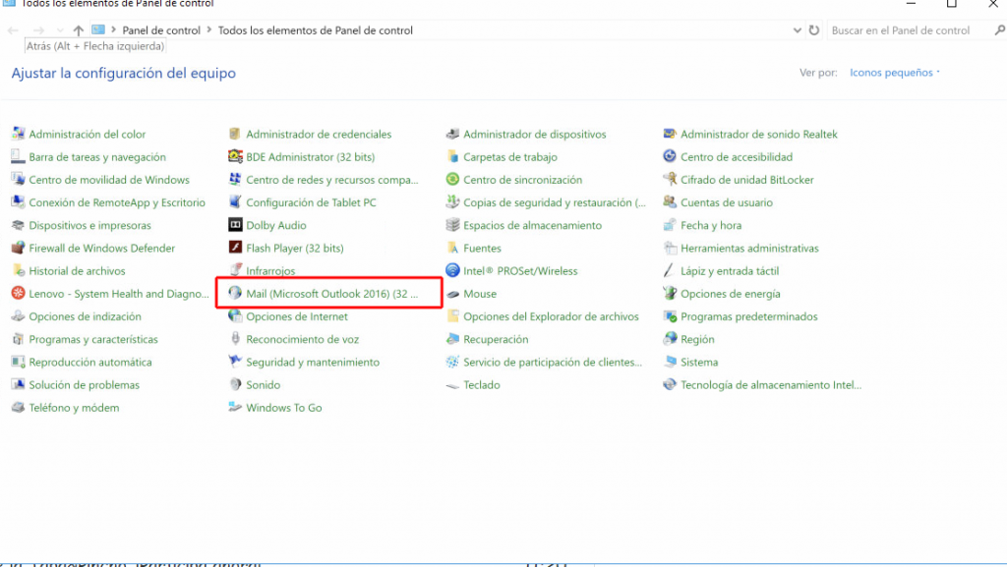Open Herramientas administrativas link

pyautogui.click(x=749, y=249)
